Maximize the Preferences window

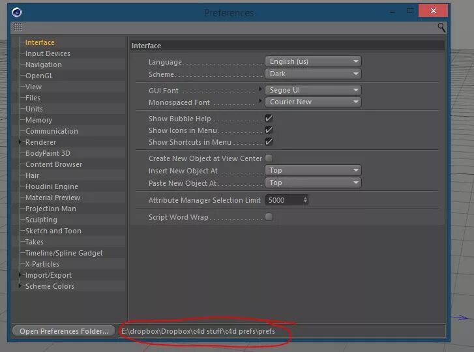[x=410, y=11]
